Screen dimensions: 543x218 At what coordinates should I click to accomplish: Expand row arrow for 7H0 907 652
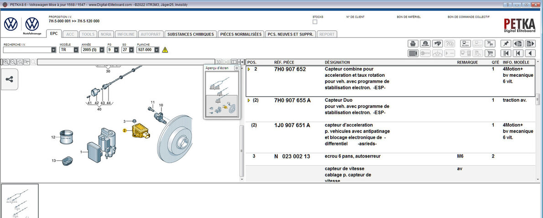(248, 69)
